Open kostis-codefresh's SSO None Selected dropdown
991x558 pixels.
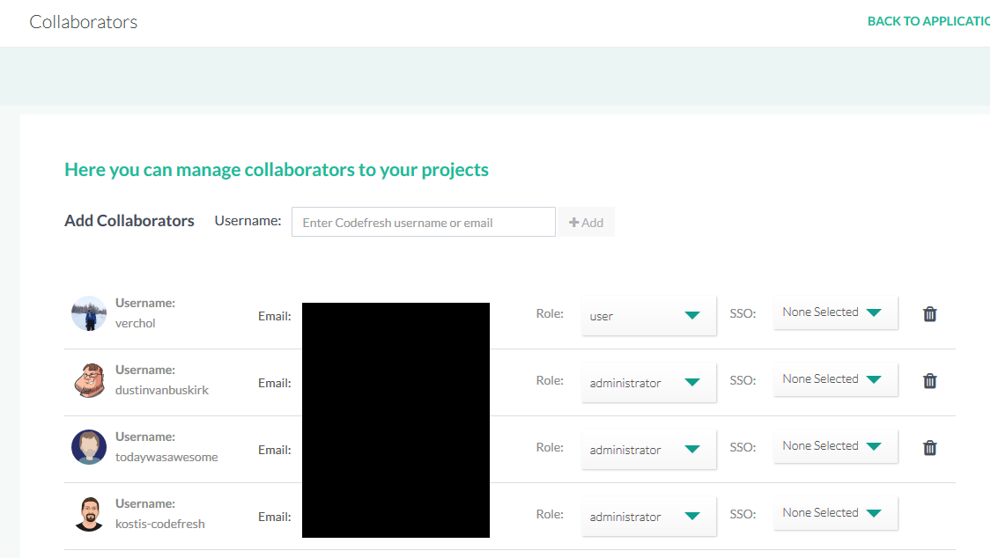pyautogui.click(x=835, y=513)
